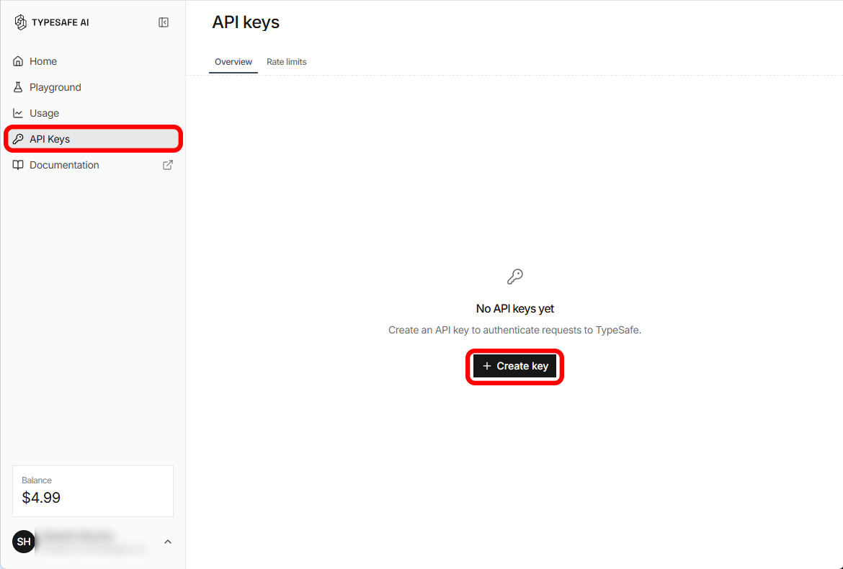843x569 pixels.
Task: Click the $4.99 balance amount
Action: [41, 498]
